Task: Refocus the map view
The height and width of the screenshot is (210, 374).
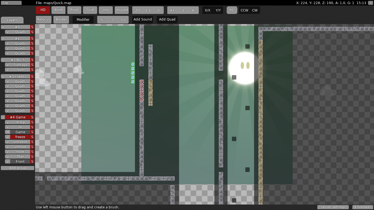Action: (43, 19)
